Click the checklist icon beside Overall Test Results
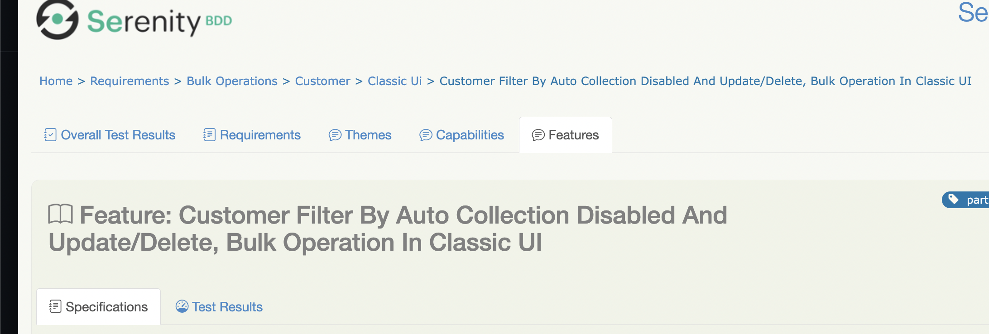Screen dimensions: 989x334 tap(49, 134)
